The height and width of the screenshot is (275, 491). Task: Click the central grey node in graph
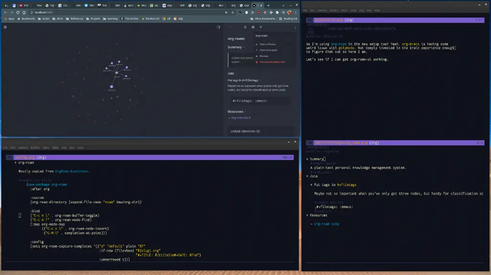[117, 72]
